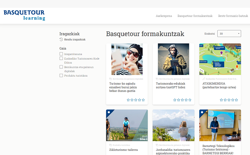Screen dimensions: 250x155
Task: Tick the Produktu turistikoa checkbox
Action: (x=61, y=75)
